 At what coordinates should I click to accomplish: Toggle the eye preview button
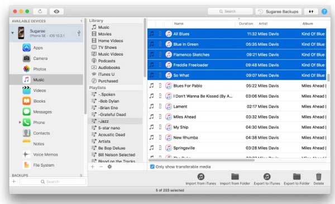[x=56, y=11]
